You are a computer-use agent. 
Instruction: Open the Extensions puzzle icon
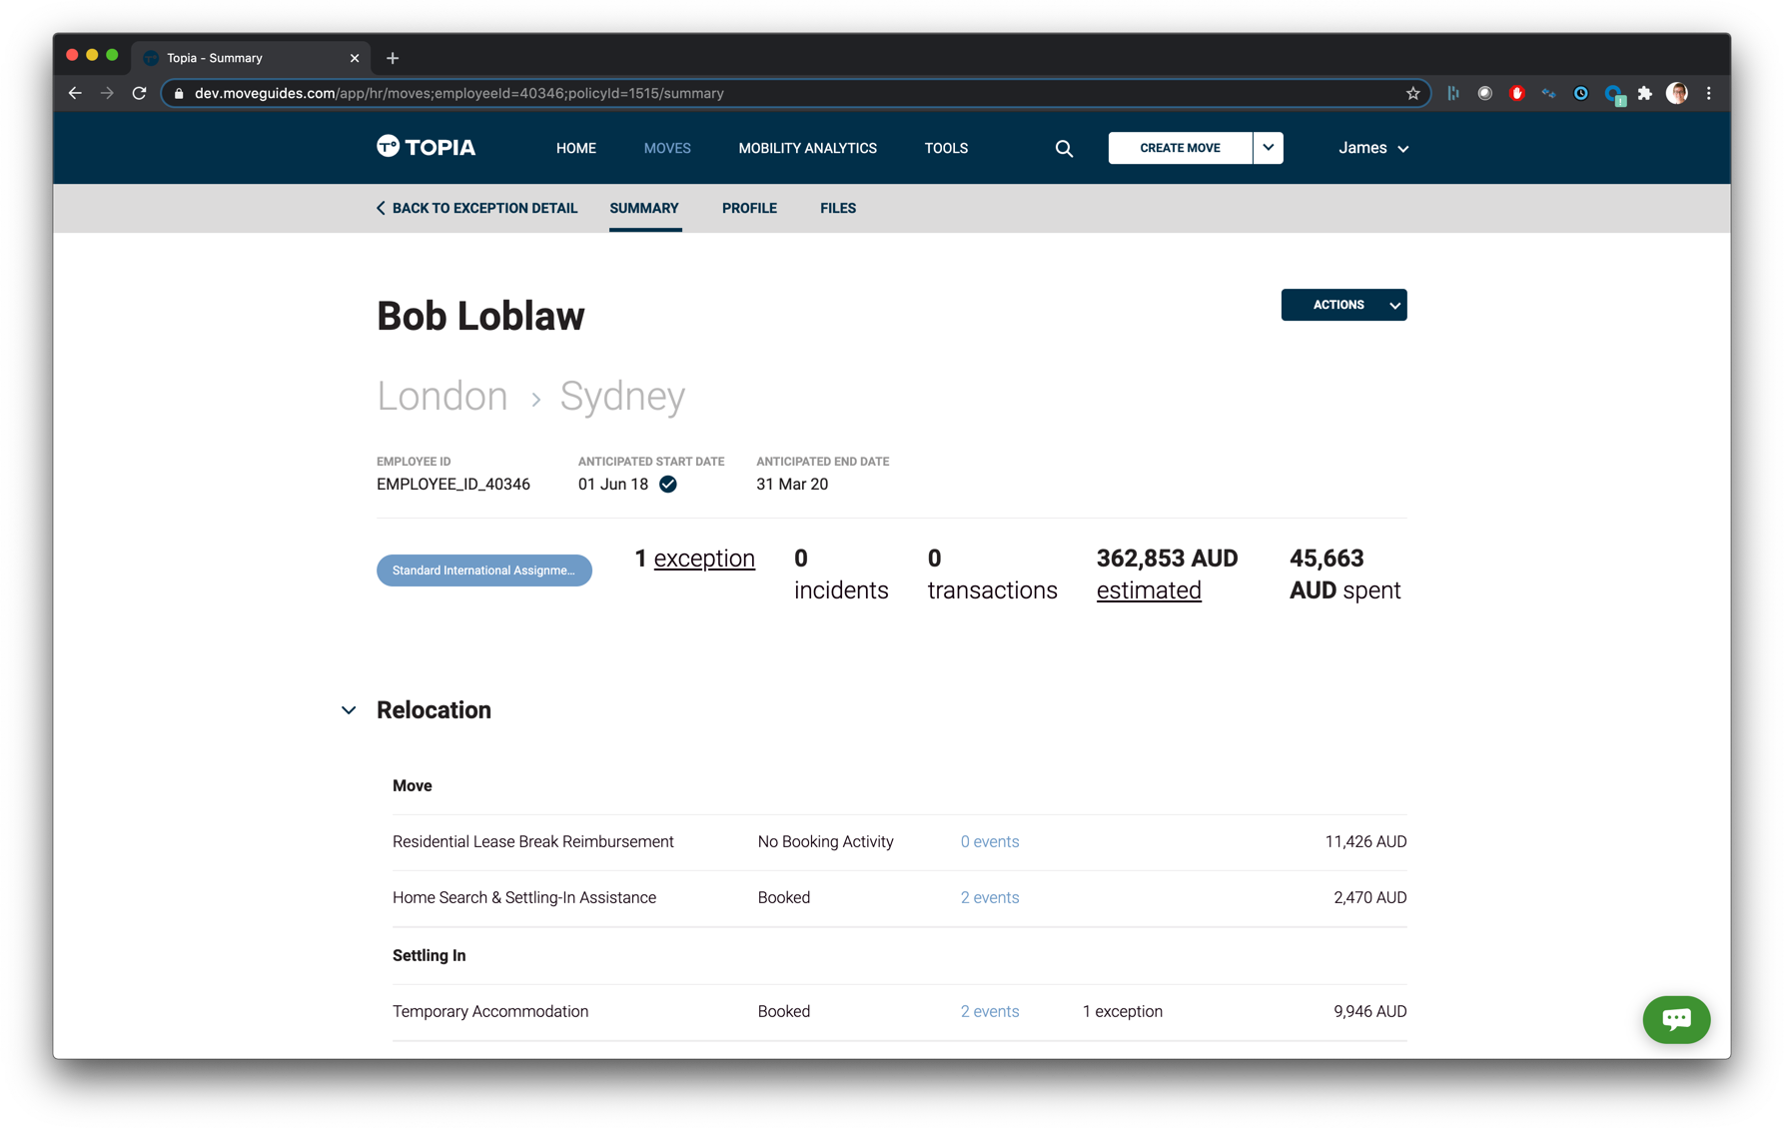1645,93
